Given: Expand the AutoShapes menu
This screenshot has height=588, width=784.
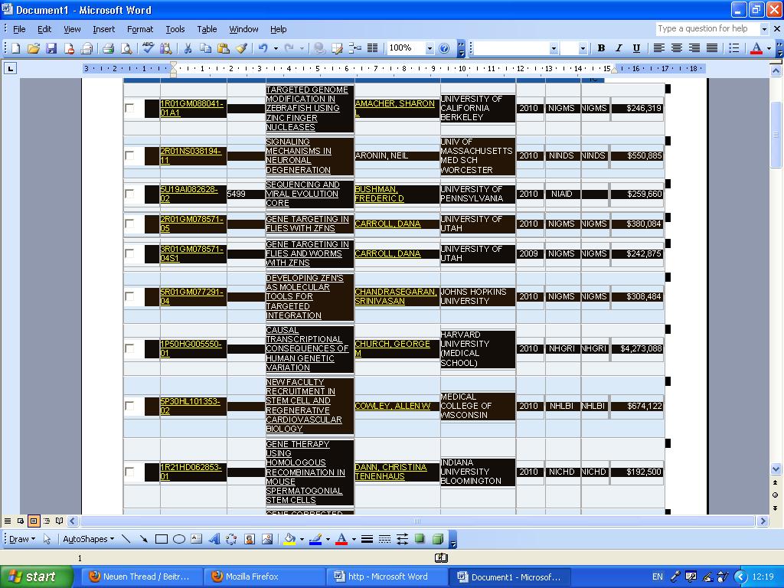Looking at the screenshot, I should click(x=88, y=539).
